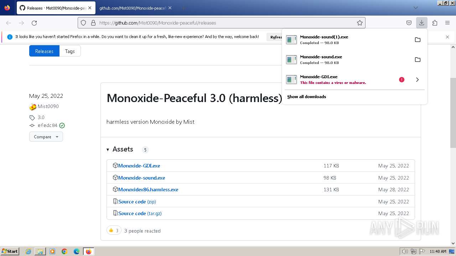
Task: Click the scrollbar down arrow
Action: coord(453,244)
